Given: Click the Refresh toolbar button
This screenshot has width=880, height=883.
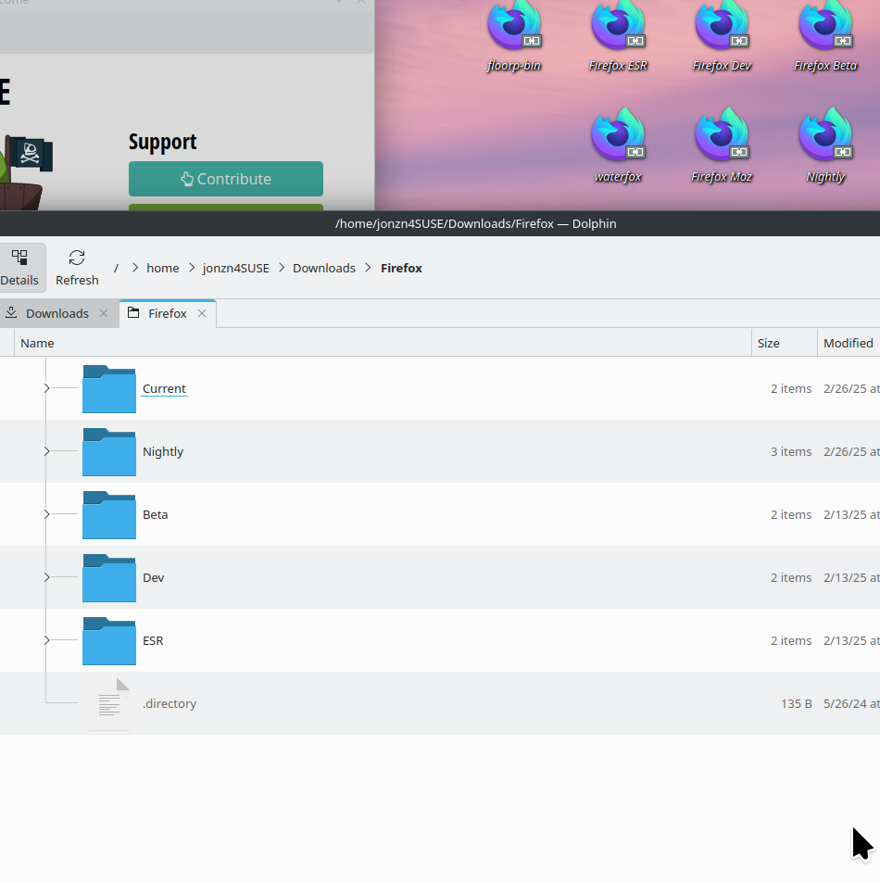Looking at the screenshot, I should point(77,267).
